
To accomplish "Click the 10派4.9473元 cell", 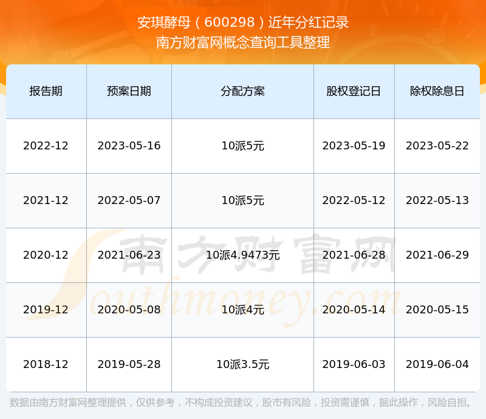I will click(242, 255).
